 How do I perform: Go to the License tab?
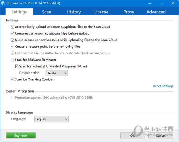(x=101, y=12)
